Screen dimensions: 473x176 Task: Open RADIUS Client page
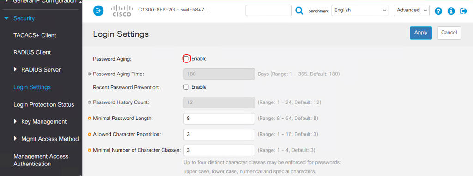coord(32,52)
